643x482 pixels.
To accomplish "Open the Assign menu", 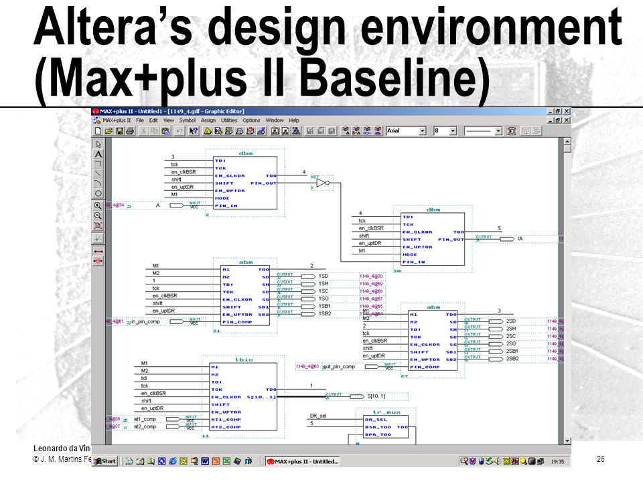I will click(208, 120).
